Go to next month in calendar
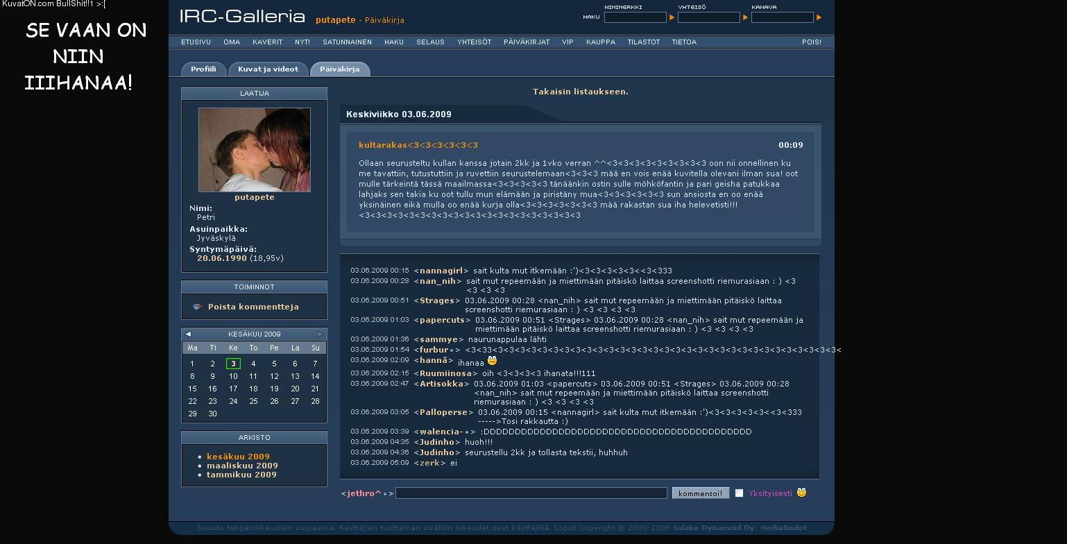This screenshot has width=1067, height=544. click(x=320, y=334)
